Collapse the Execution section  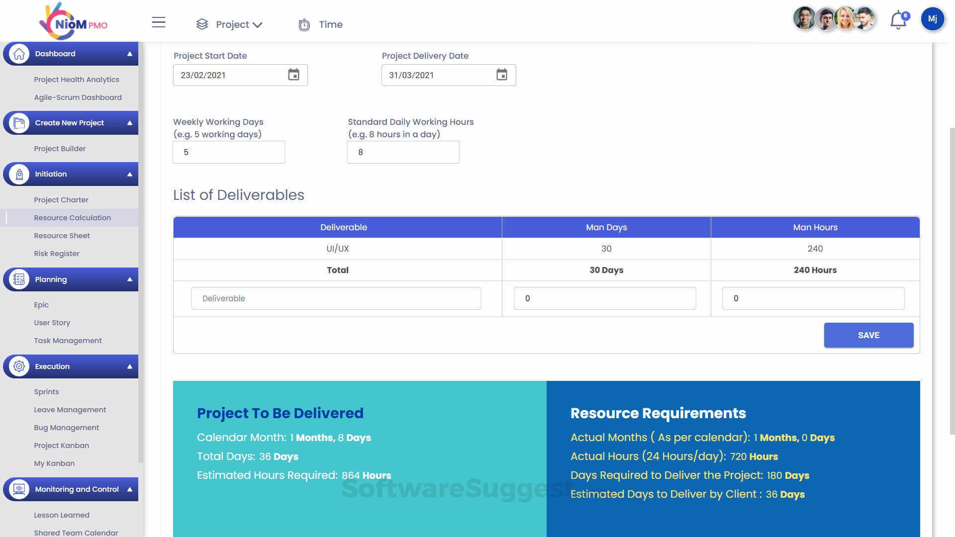pyautogui.click(x=130, y=366)
